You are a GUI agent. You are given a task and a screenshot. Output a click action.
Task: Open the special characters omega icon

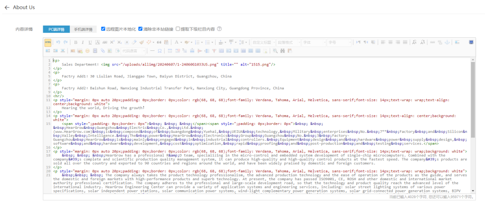click(x=160, y=51)
